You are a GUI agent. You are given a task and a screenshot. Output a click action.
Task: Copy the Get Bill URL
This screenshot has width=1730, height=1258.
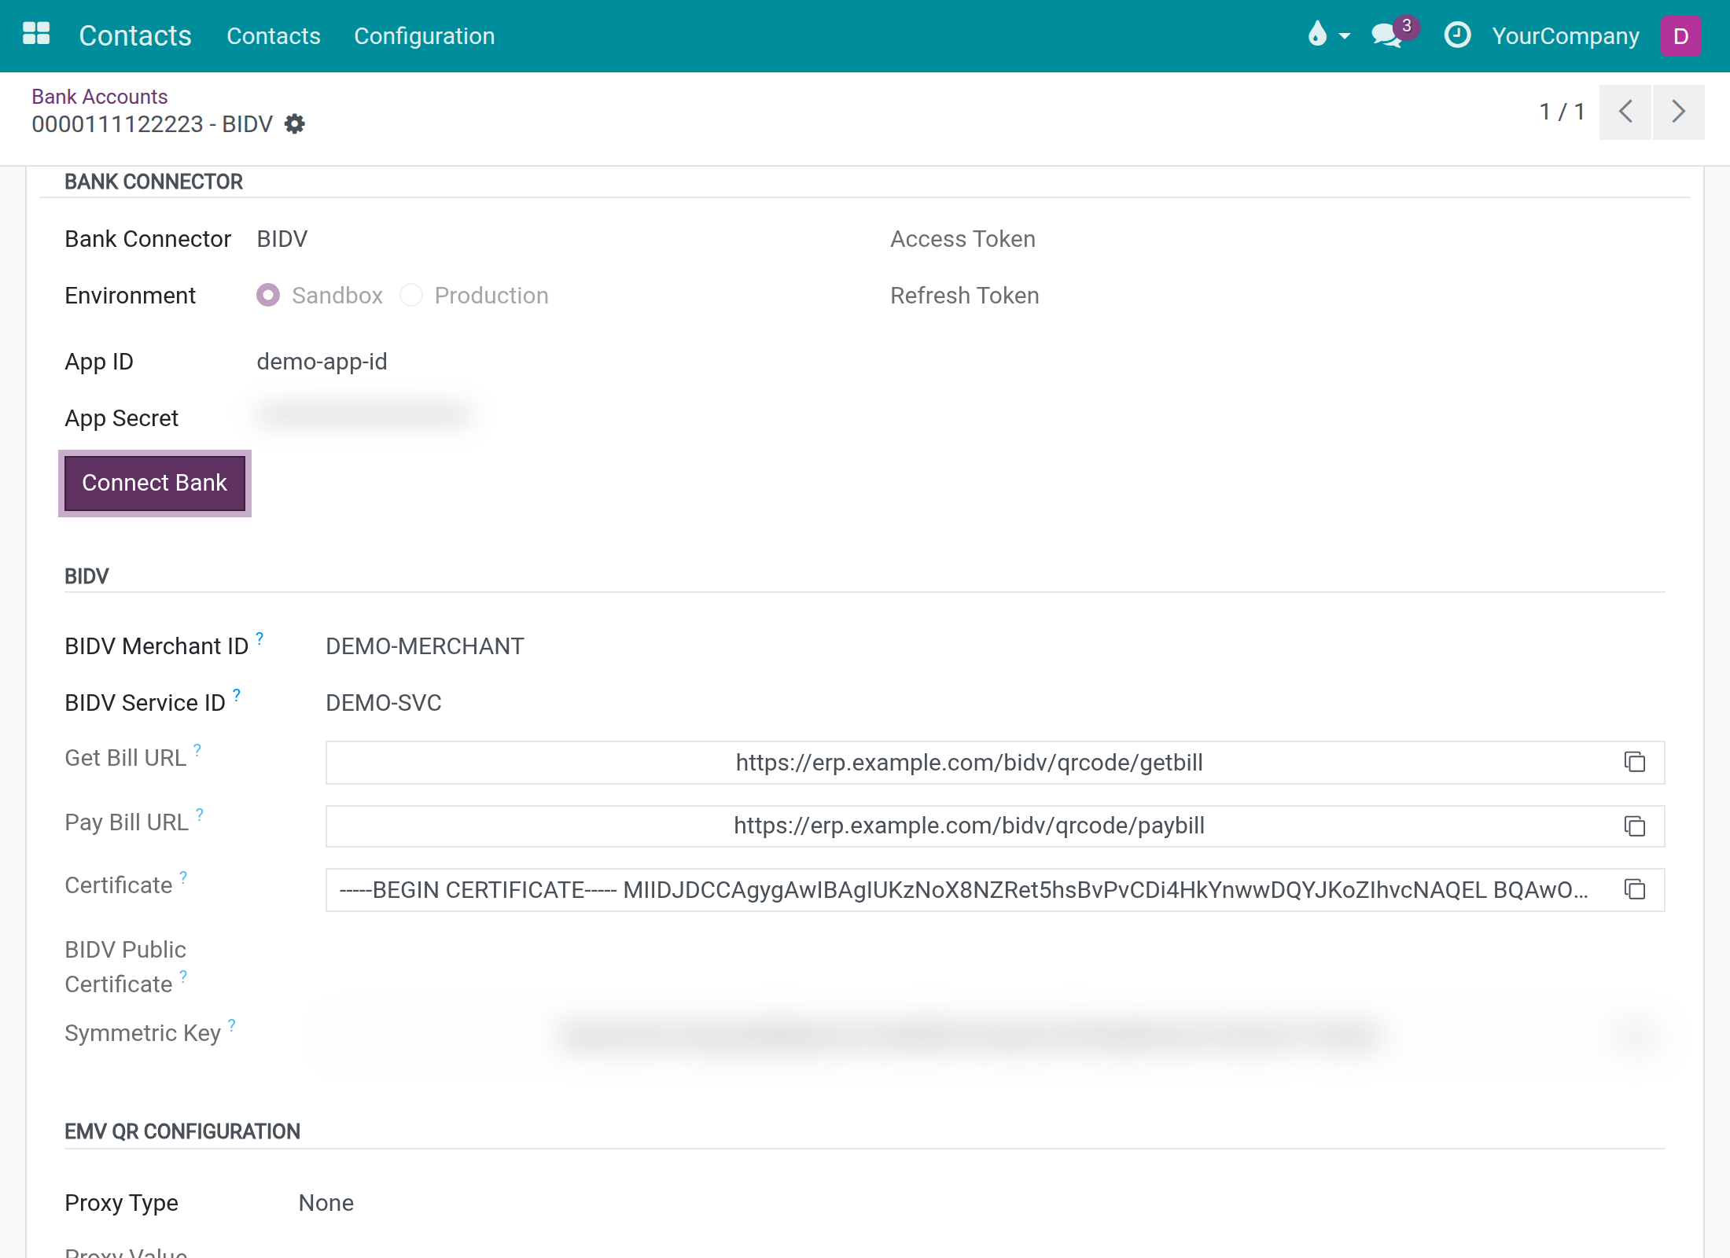click(1635, 762)
